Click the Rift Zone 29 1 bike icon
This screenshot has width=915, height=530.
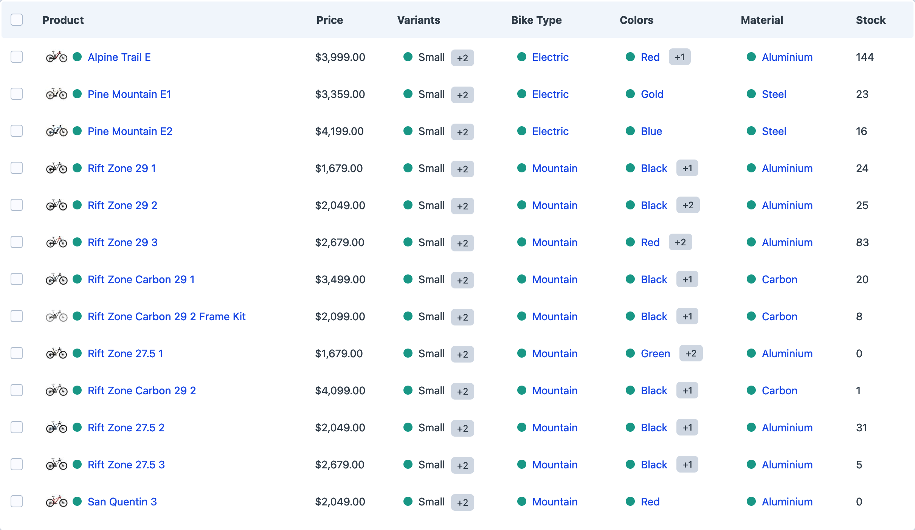[x=57, y=168]
